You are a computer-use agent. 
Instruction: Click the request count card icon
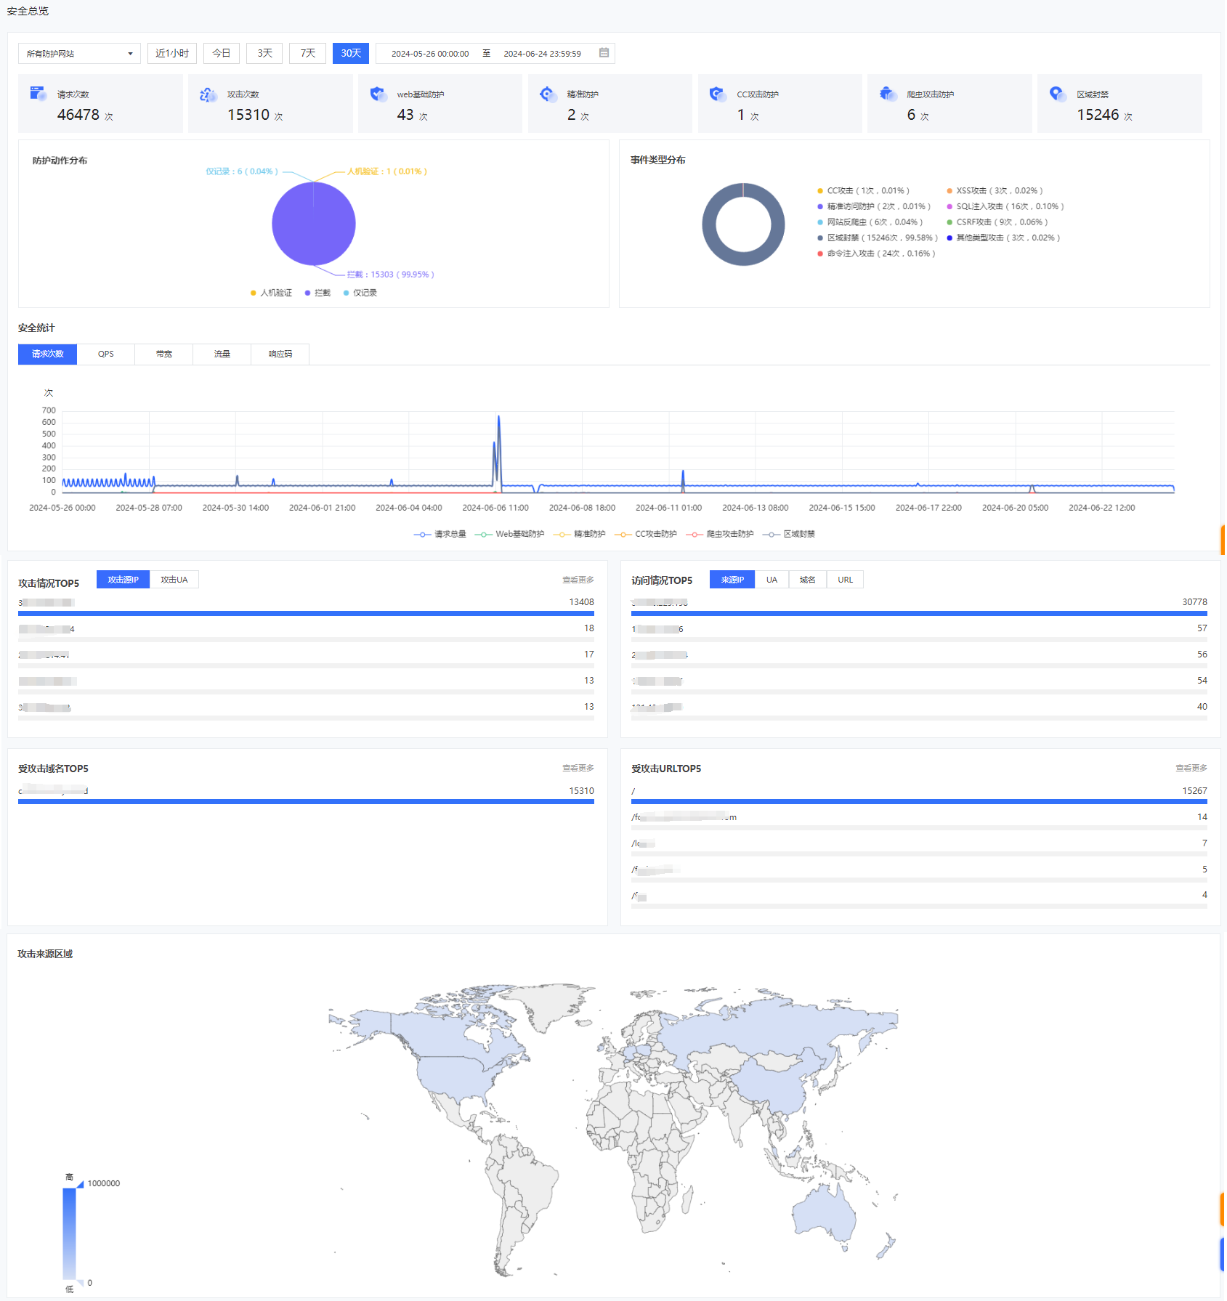(x=38, y=93)
